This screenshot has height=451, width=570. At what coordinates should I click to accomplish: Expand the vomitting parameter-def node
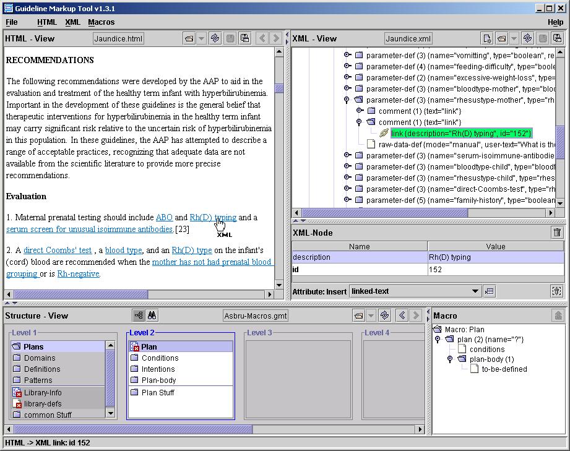coord(348,55)
